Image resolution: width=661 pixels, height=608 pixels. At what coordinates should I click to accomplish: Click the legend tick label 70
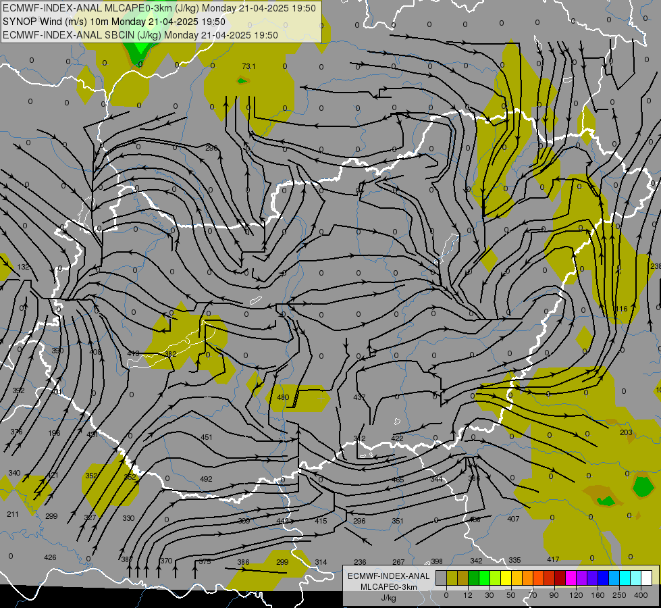(533, 595)
